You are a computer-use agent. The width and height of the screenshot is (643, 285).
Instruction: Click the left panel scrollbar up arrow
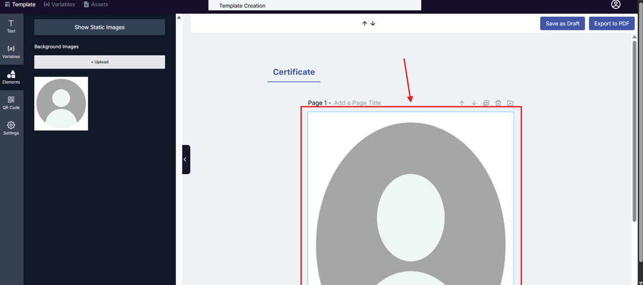click(179, 17)
